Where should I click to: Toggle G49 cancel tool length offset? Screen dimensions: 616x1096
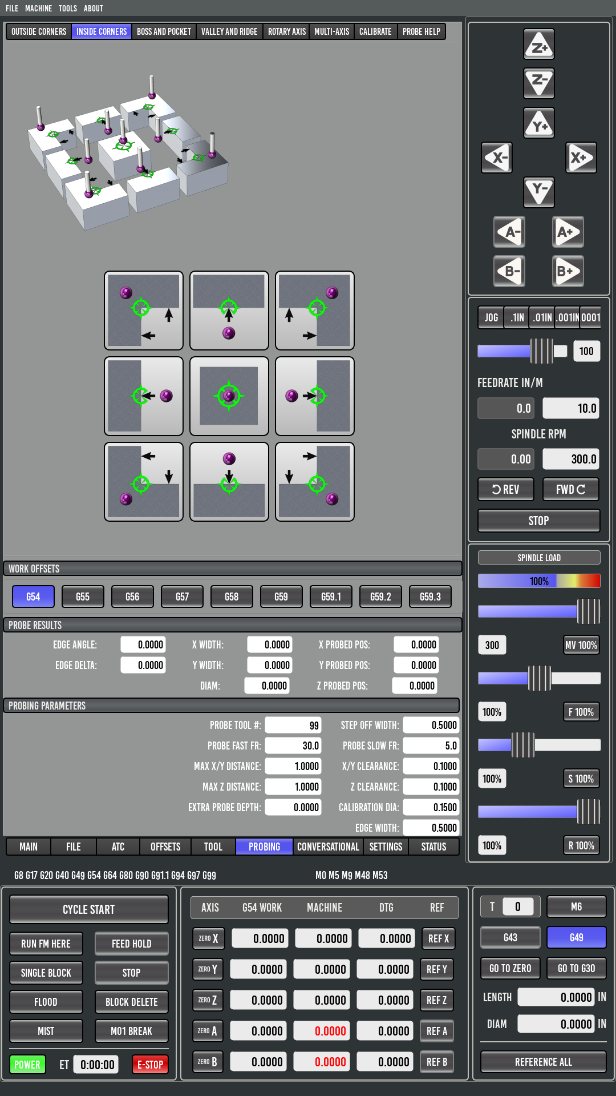577,937
